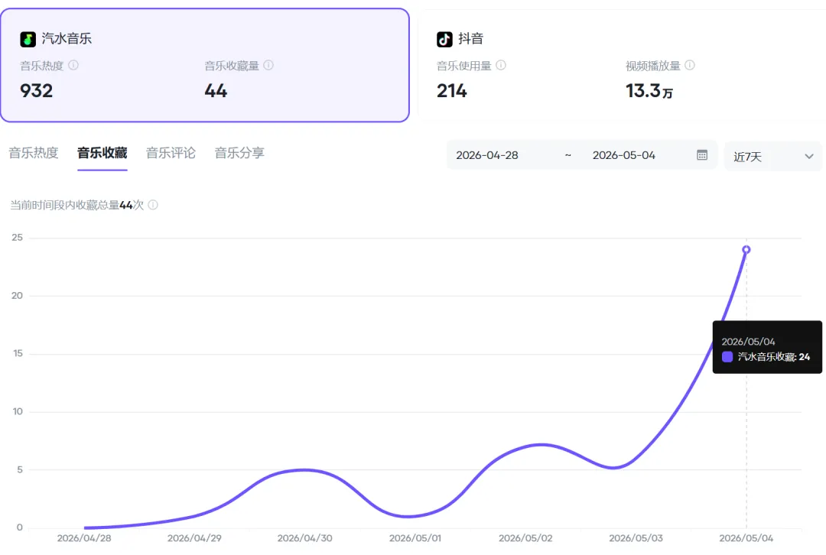826x555 pixels.
Task: Click start date field 2026-04-28
Action: click(487, 155)
